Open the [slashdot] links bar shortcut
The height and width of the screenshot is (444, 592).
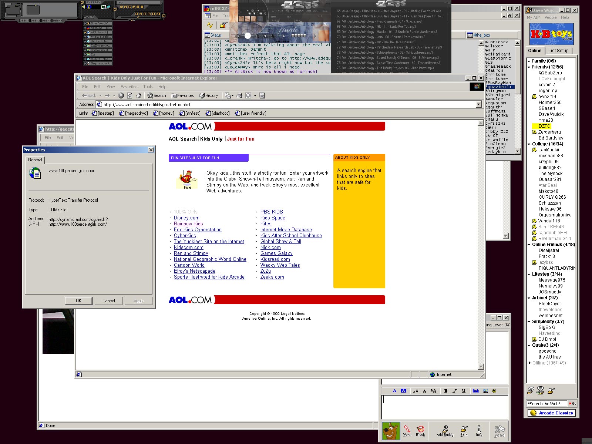tap(218, 113)
